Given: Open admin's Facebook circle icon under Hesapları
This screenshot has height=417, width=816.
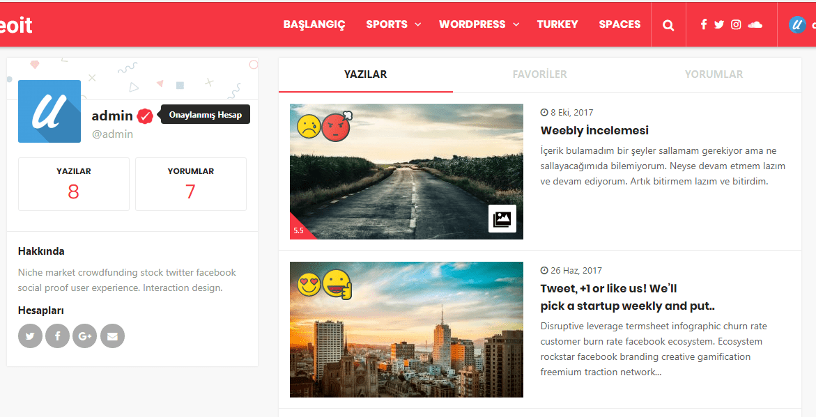Looking at the screenshot, I should 57,336.
